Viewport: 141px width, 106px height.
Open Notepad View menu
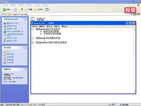point(57,26)
